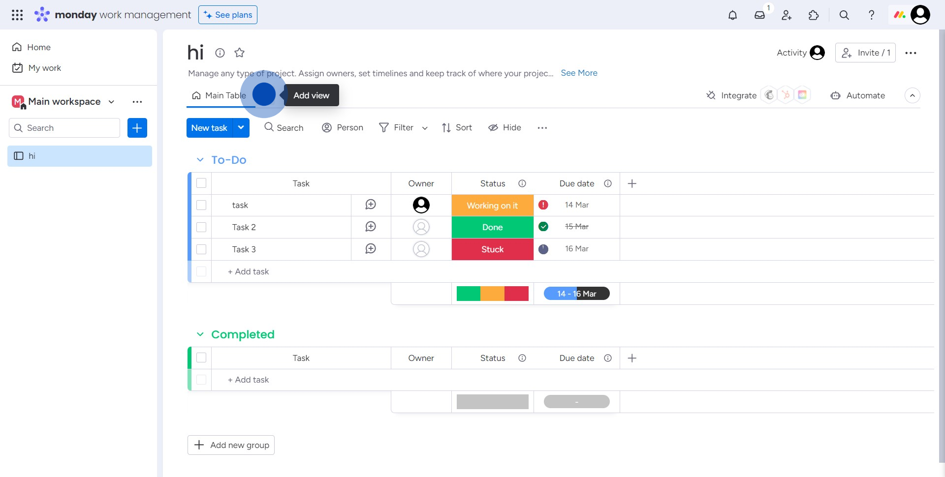Open board info icon next to title

click(x=220, y=53)
